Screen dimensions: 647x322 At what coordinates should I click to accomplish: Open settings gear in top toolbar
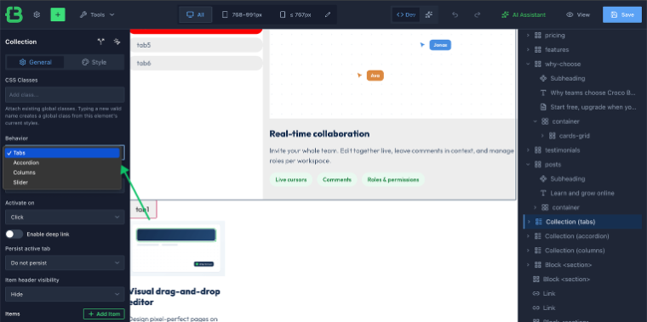(37, 14)
